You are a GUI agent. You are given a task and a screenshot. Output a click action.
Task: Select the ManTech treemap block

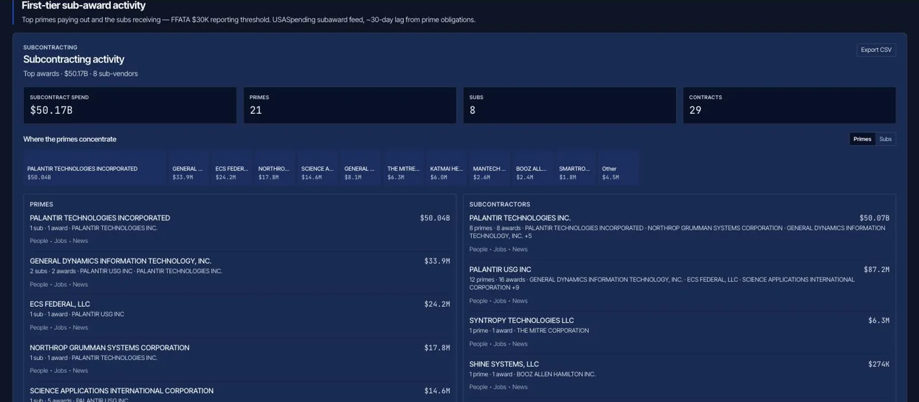[x=490, y=168]
